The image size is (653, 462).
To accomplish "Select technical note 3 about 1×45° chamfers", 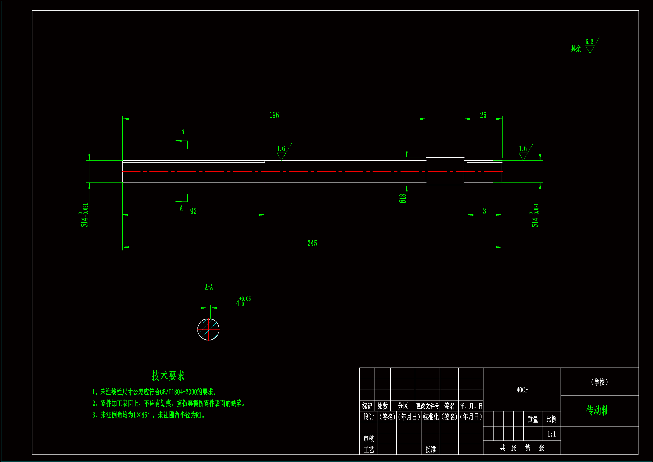I will click(x=149, y=415).
